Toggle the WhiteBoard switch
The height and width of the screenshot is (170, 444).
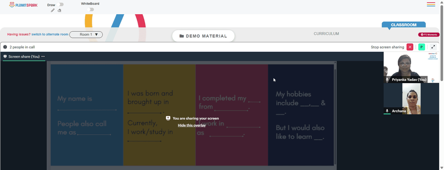coord(90,10)
